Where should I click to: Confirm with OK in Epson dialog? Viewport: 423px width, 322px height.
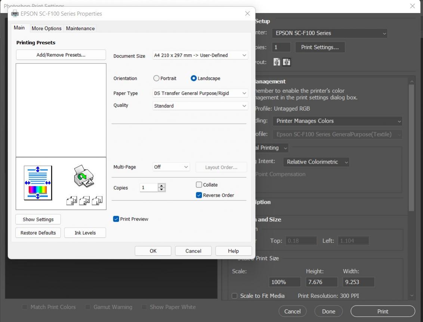click(153, 251)
